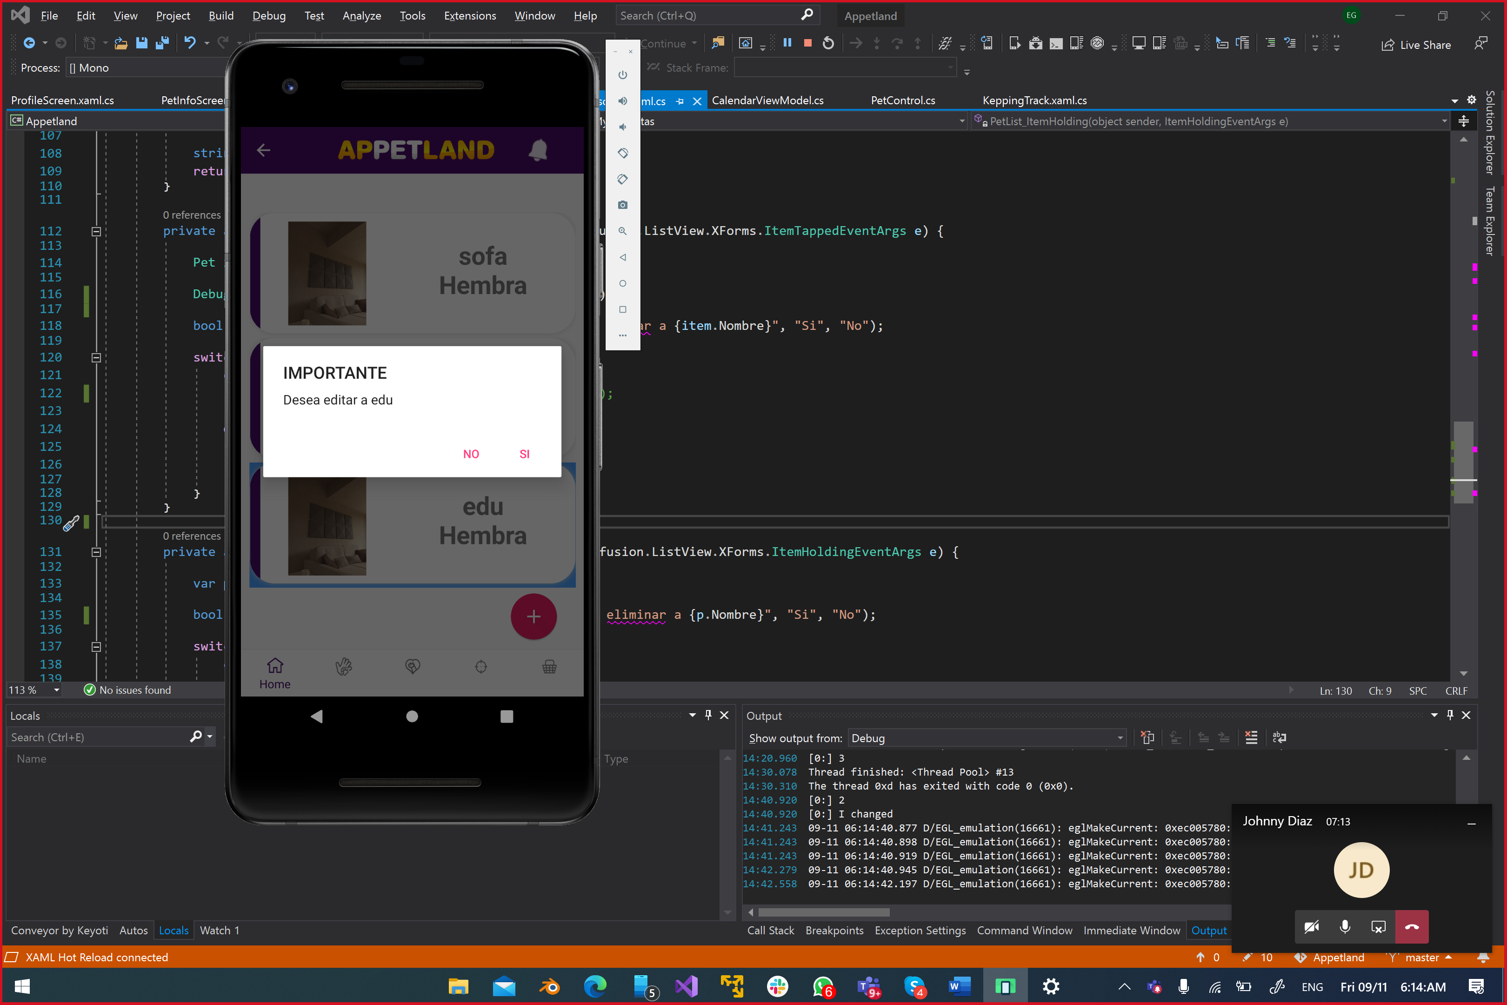Stop debugging with the red square
Screen dimensions: 1507x1005
807,43
